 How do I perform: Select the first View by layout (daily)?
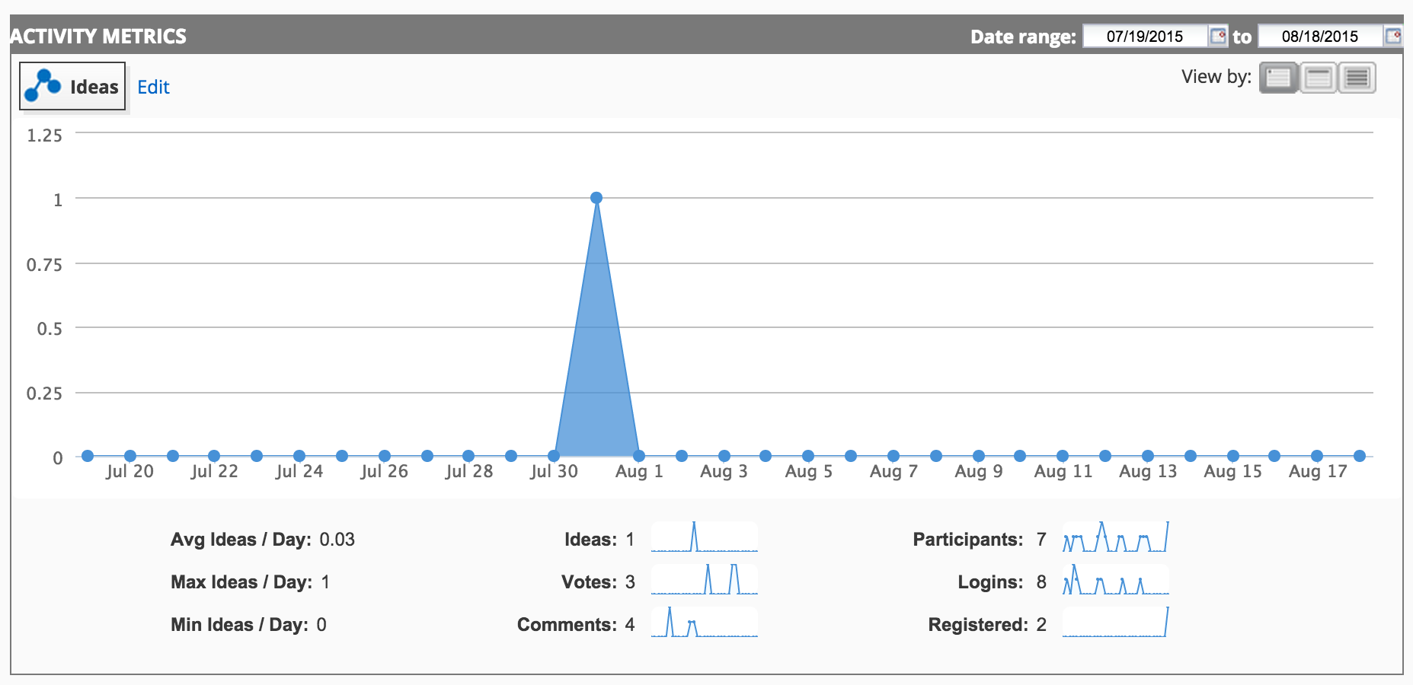(1278, 78)
